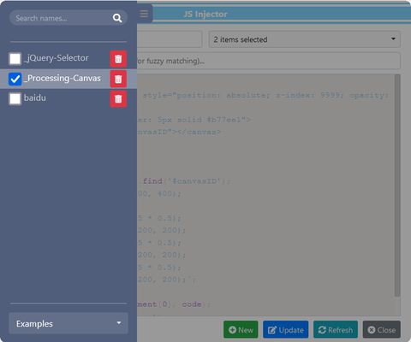
Task: Click the Update button
Action: (x=286, y=330)
